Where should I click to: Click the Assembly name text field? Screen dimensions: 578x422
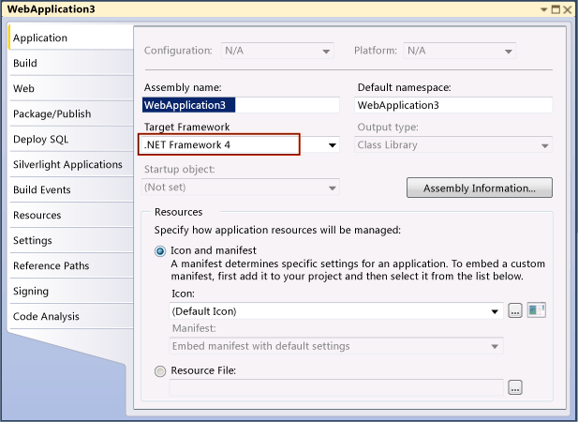pyautogui.click(x=241, y=105)
